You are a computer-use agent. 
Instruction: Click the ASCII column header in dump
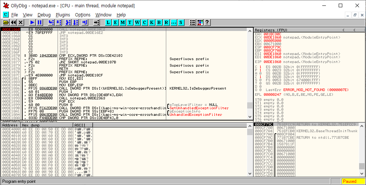click(x=83, y=125)
